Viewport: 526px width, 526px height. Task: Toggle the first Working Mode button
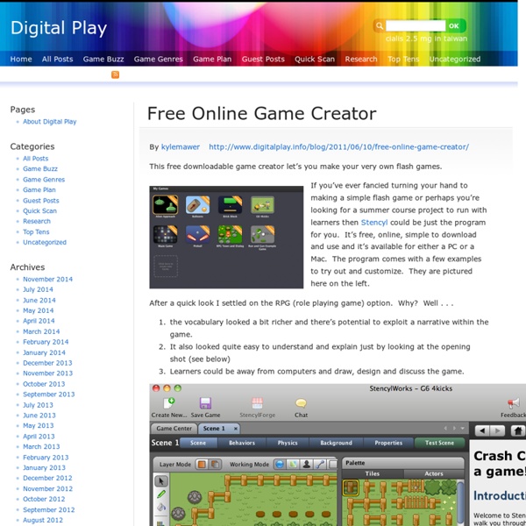281,464
